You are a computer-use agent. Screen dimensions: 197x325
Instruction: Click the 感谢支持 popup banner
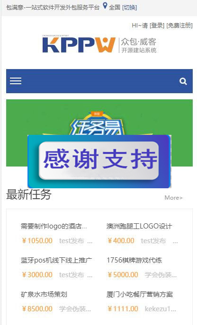tap(99, 161)
